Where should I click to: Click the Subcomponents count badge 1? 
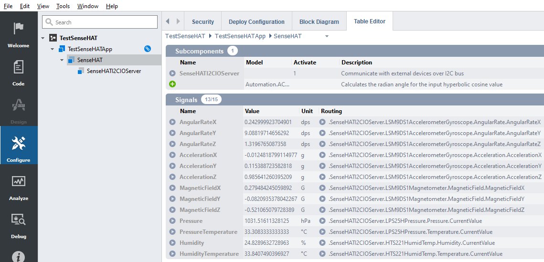click(x=233, y=51)
